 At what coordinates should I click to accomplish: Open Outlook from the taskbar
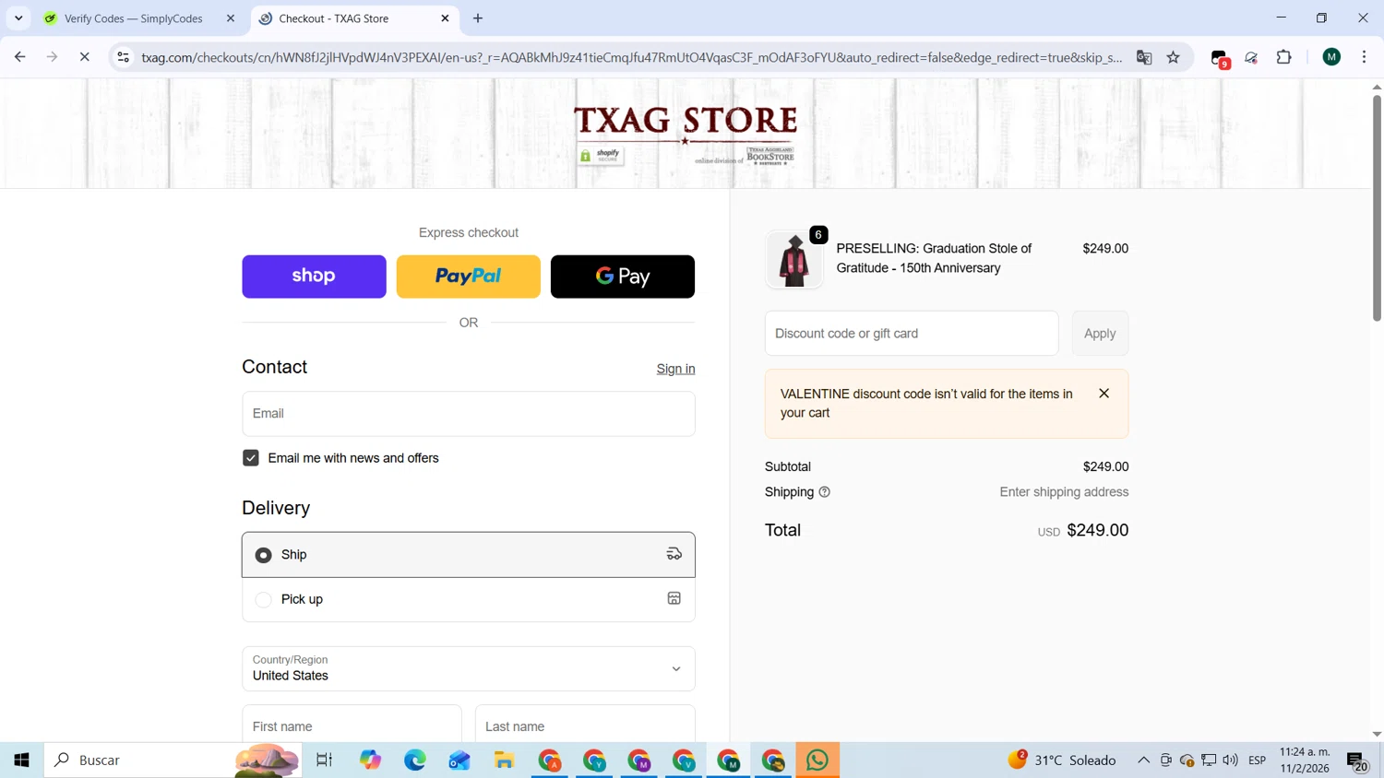tap(459, 760)
